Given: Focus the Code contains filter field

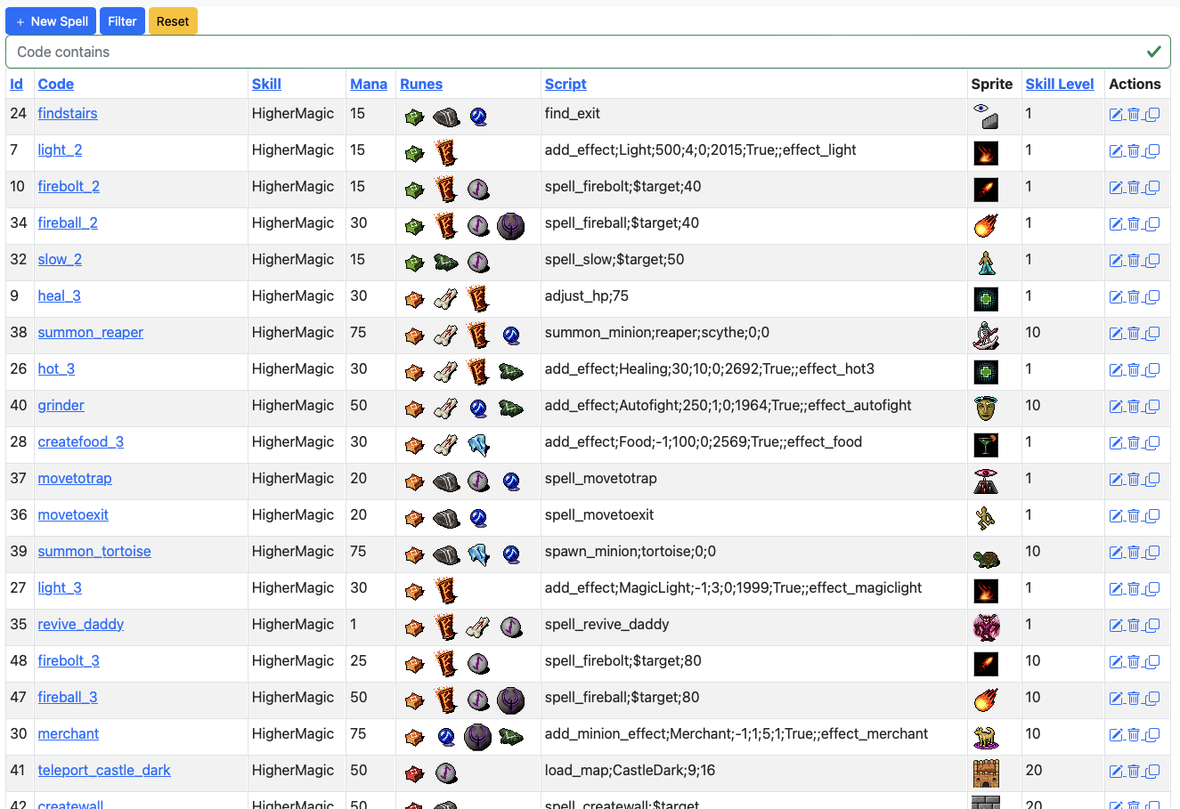Looking at the screenshot, I should coord(588,52).
